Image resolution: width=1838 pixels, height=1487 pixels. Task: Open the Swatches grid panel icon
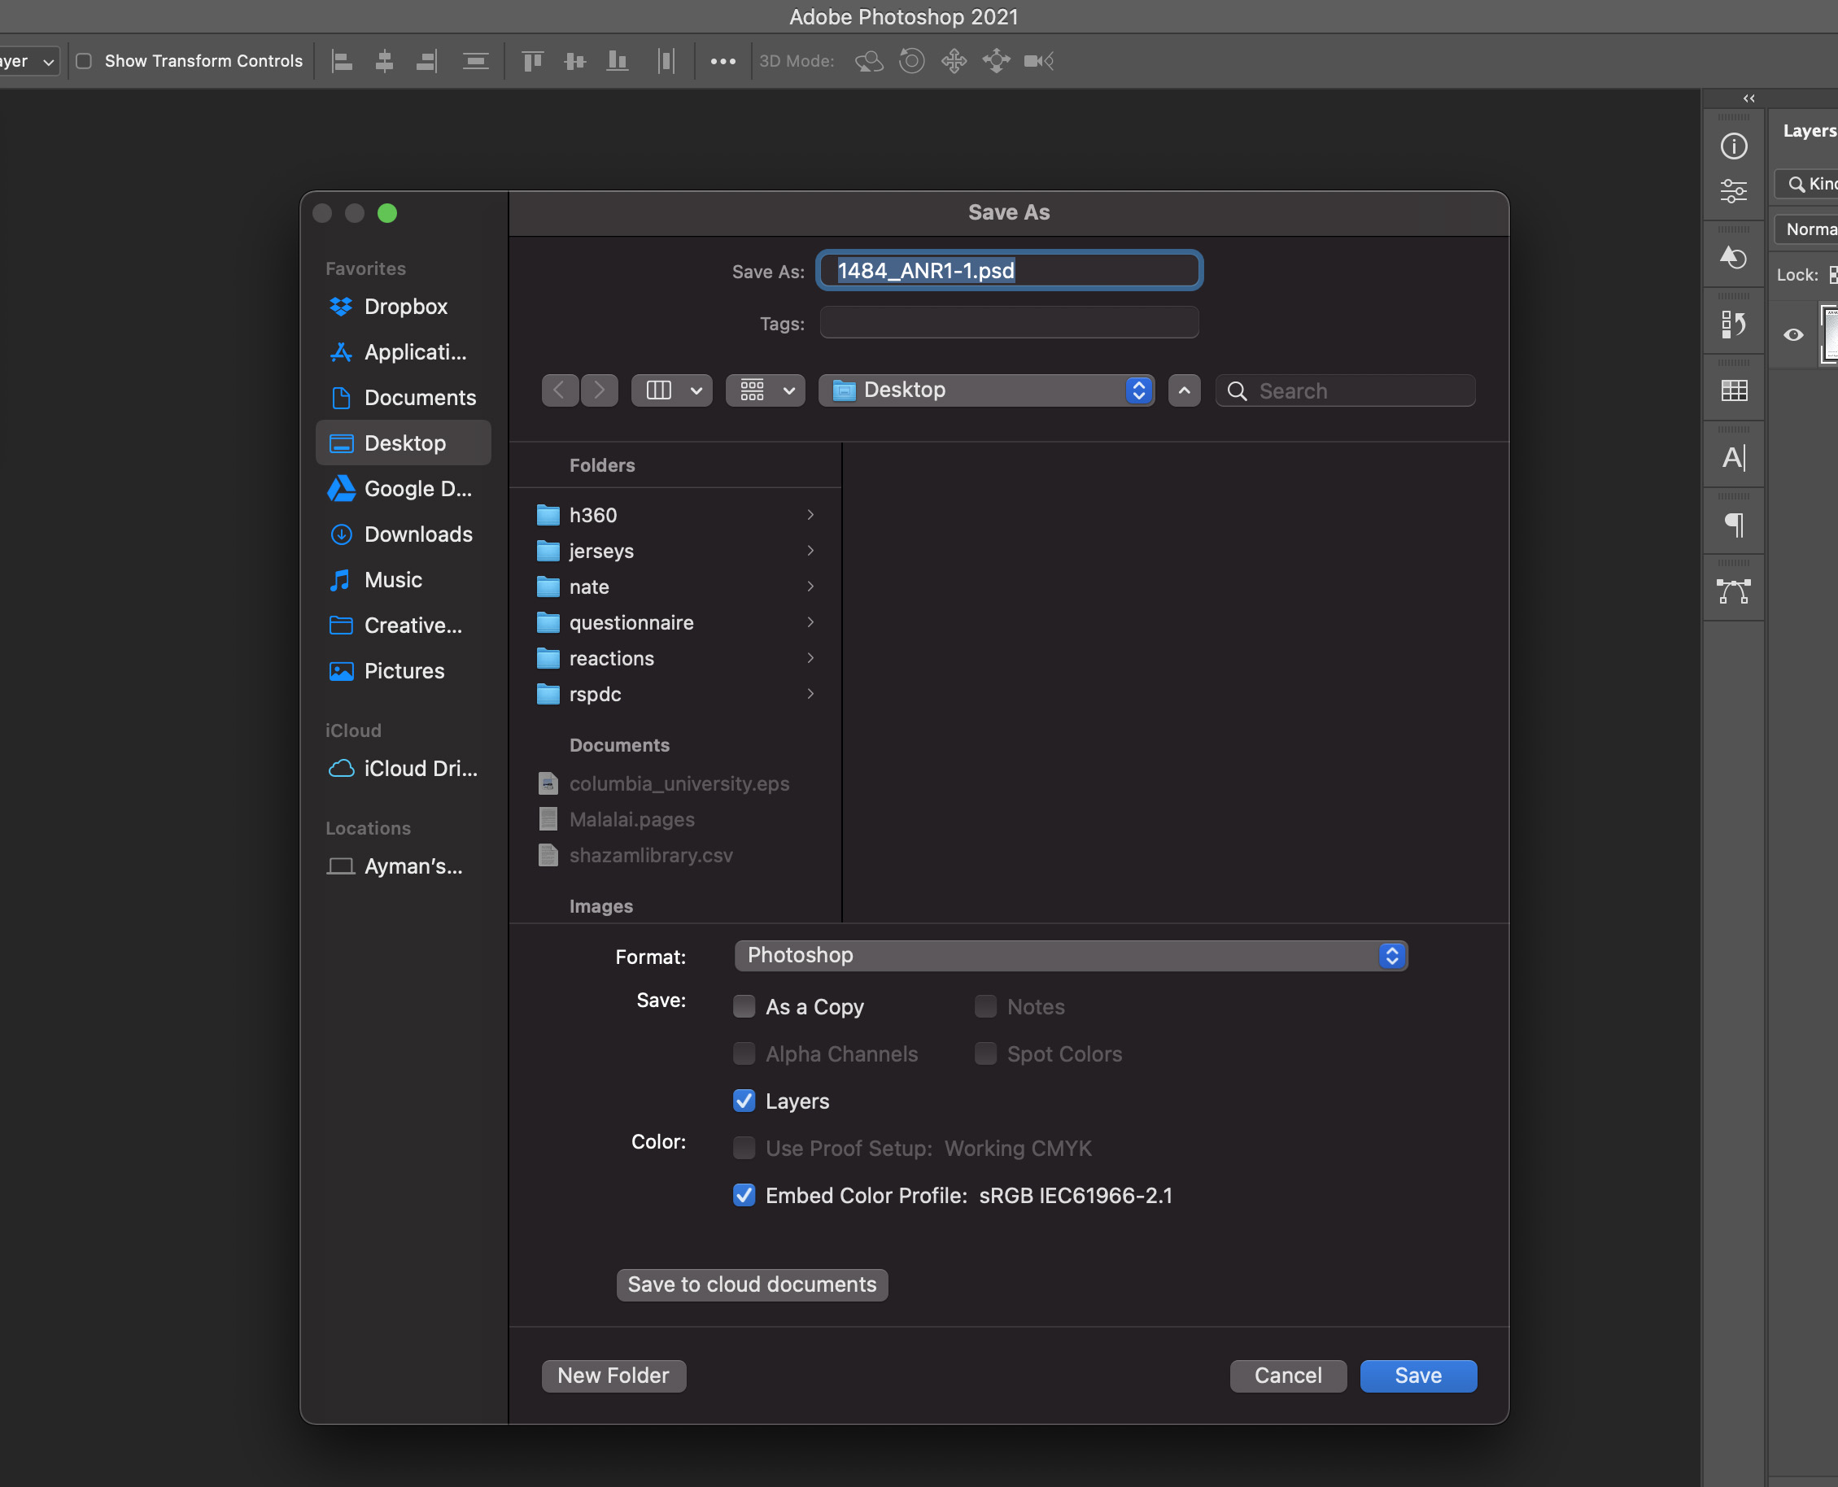(x=1734, y=390)
